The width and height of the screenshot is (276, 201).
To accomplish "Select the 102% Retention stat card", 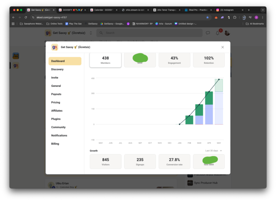I will 209,60.
